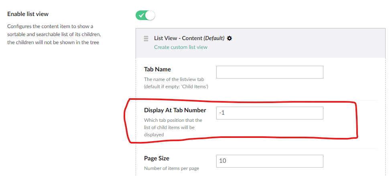Click the list view drag handle icon
This screenshot has height=176, width=392.
coord(146,39)
